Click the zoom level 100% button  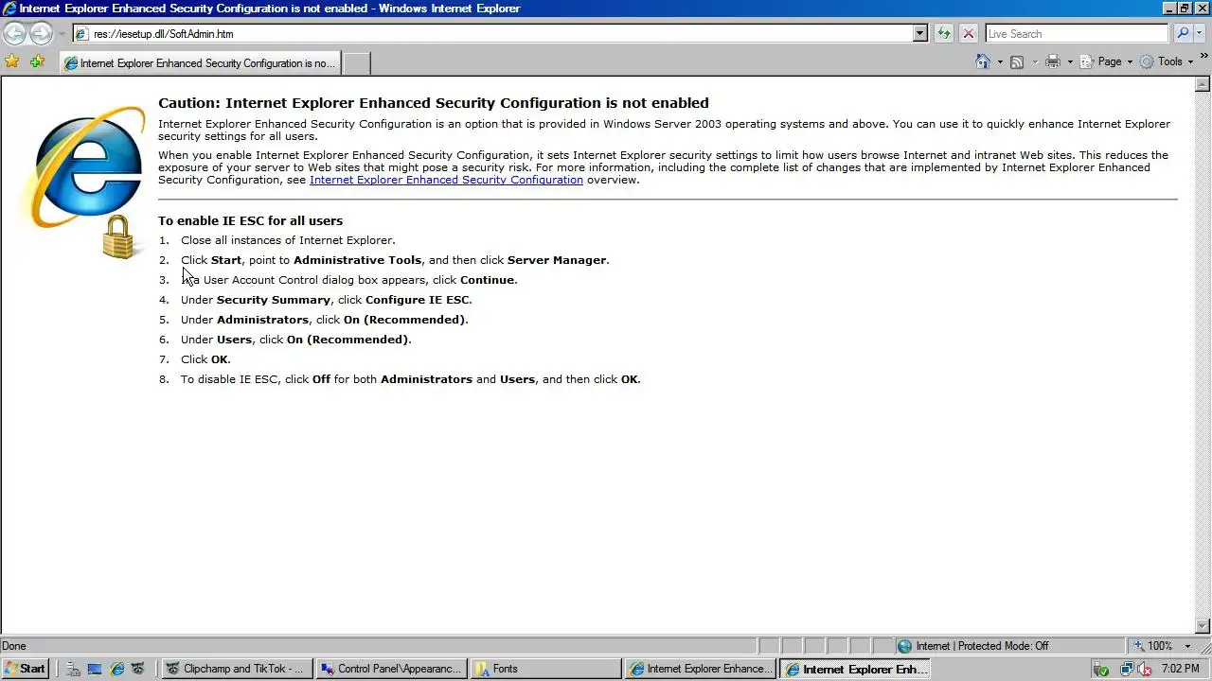(1152, 646)
